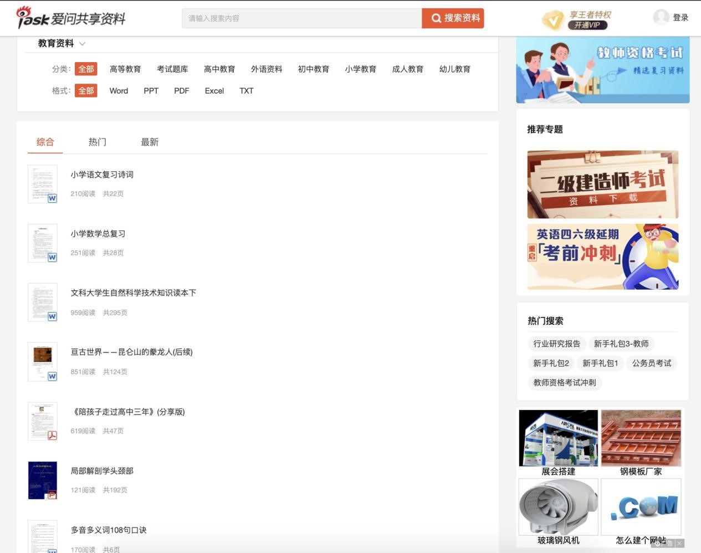
Task: Select category filter 幼儿教育
Action: [455, 69]
